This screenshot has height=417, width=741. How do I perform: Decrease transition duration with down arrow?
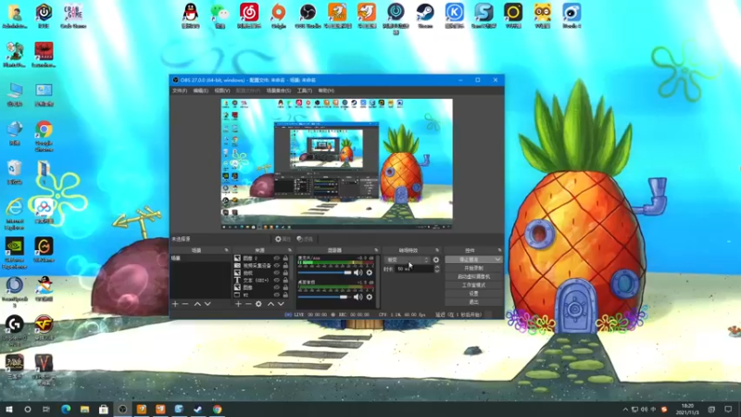pos(436,271)
